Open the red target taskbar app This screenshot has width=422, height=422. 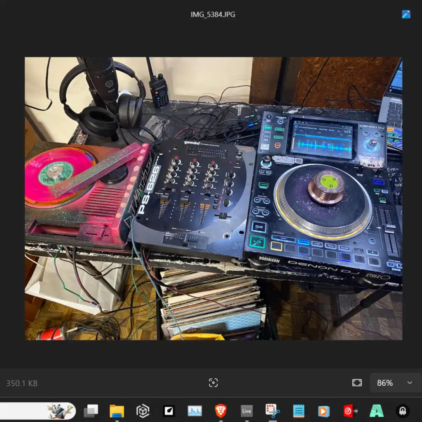[350, 411]
